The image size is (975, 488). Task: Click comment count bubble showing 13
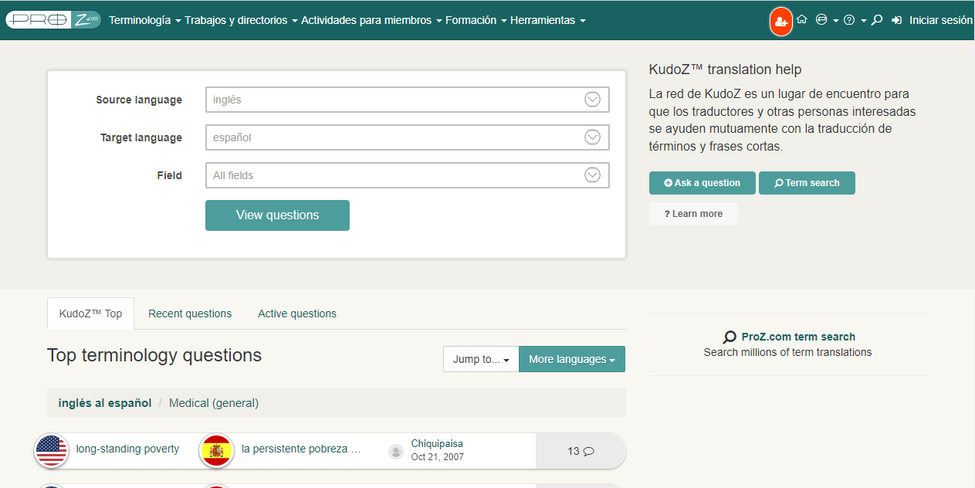point(581,451)
